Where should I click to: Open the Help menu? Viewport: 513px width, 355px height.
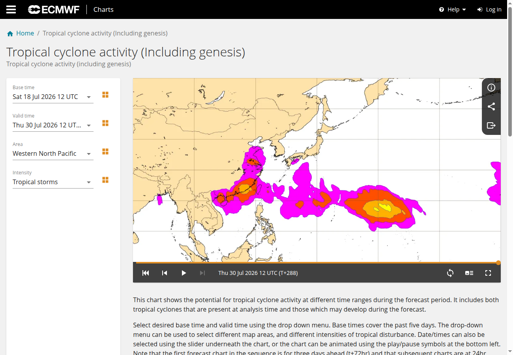coord(453,9)
